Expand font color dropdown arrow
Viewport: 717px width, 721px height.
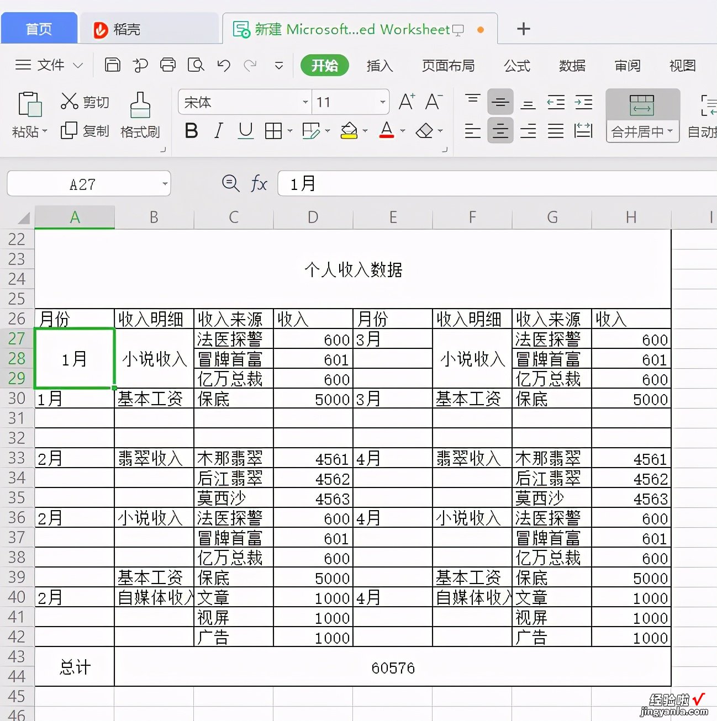tap(403, 131)
